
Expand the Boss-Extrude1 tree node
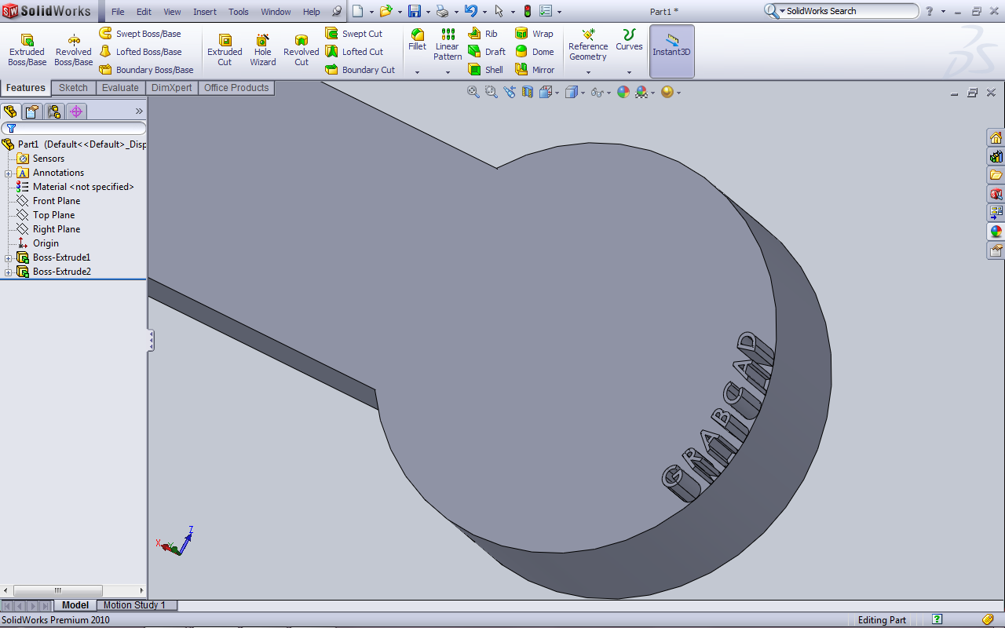[8, 257]
